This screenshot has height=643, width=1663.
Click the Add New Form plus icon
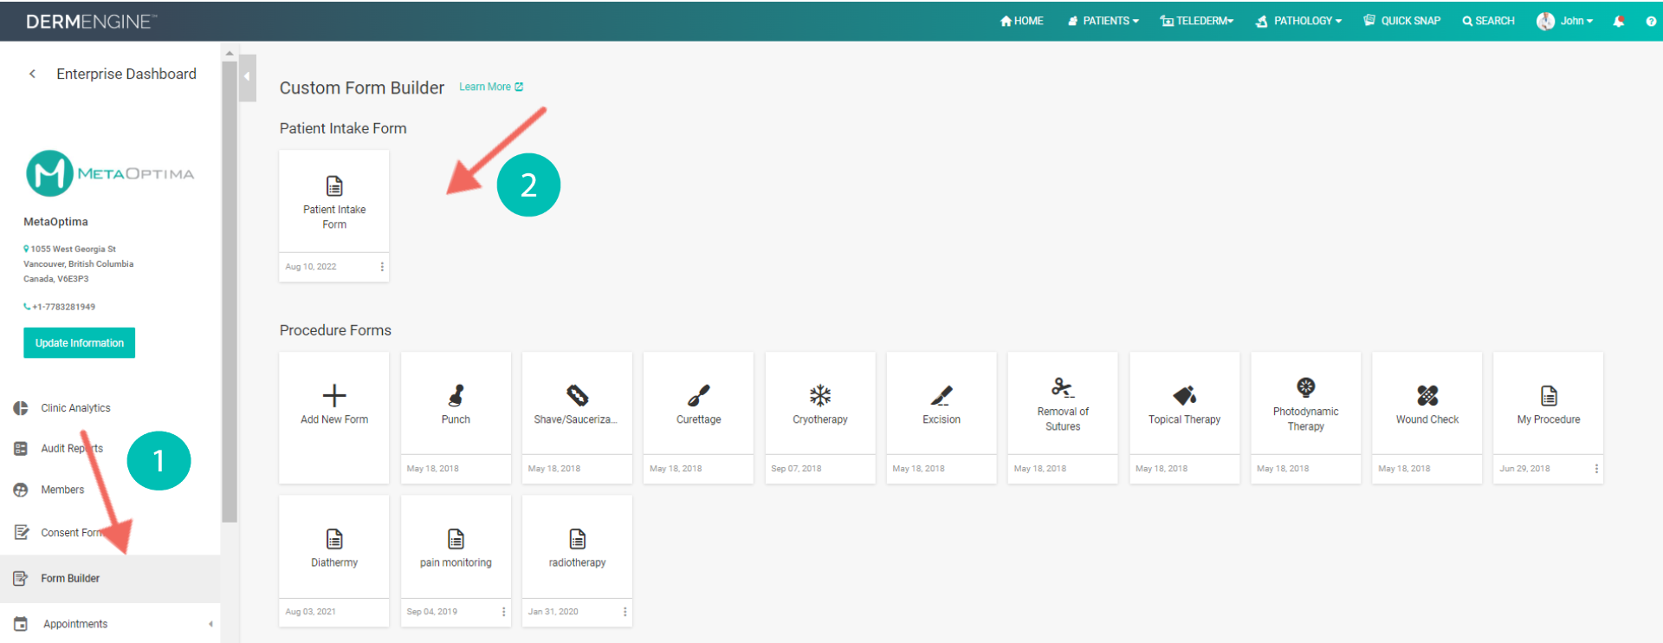(x=334, y=395)
